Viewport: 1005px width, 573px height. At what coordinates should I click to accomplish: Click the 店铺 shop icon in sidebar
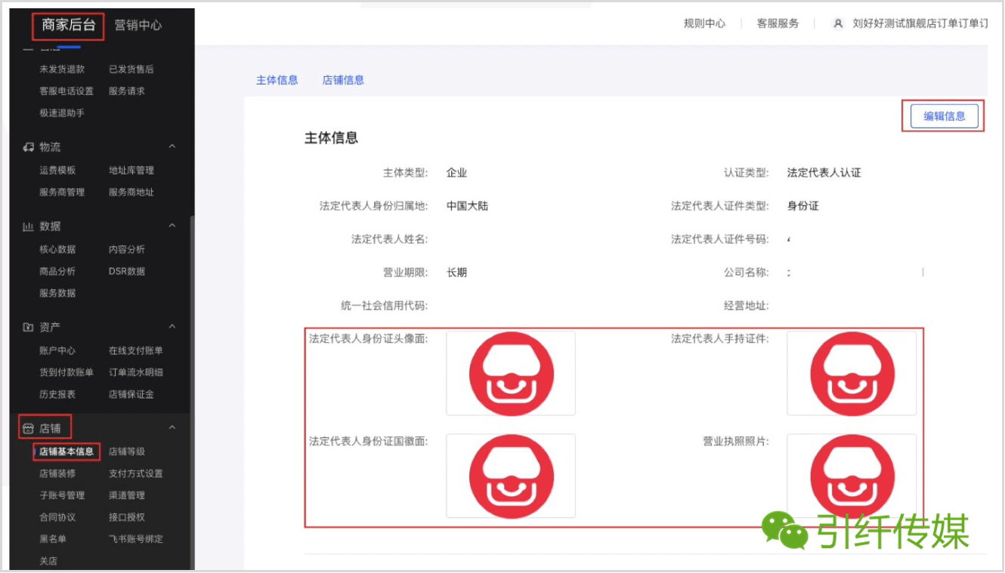coord(28,428)
